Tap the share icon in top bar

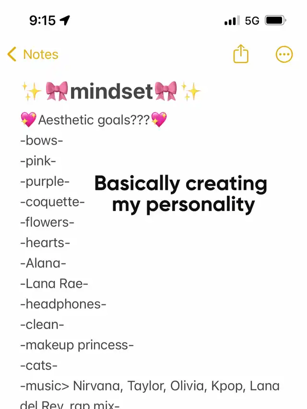241,54
